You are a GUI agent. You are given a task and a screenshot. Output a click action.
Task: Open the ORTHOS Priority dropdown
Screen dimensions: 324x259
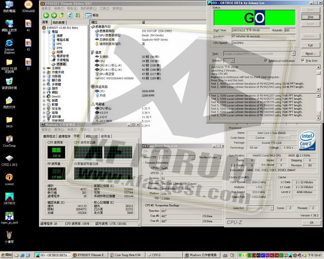point(232,60)
